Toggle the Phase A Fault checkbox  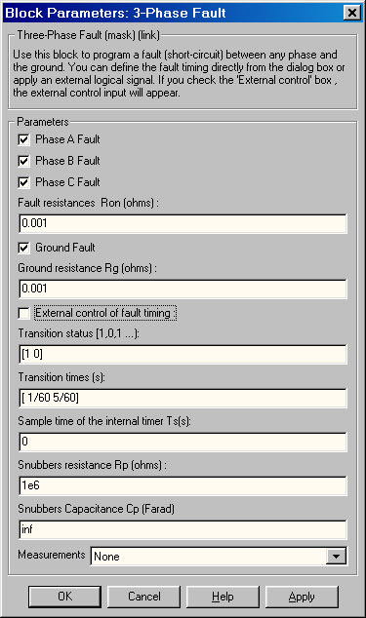click(23, 139)
